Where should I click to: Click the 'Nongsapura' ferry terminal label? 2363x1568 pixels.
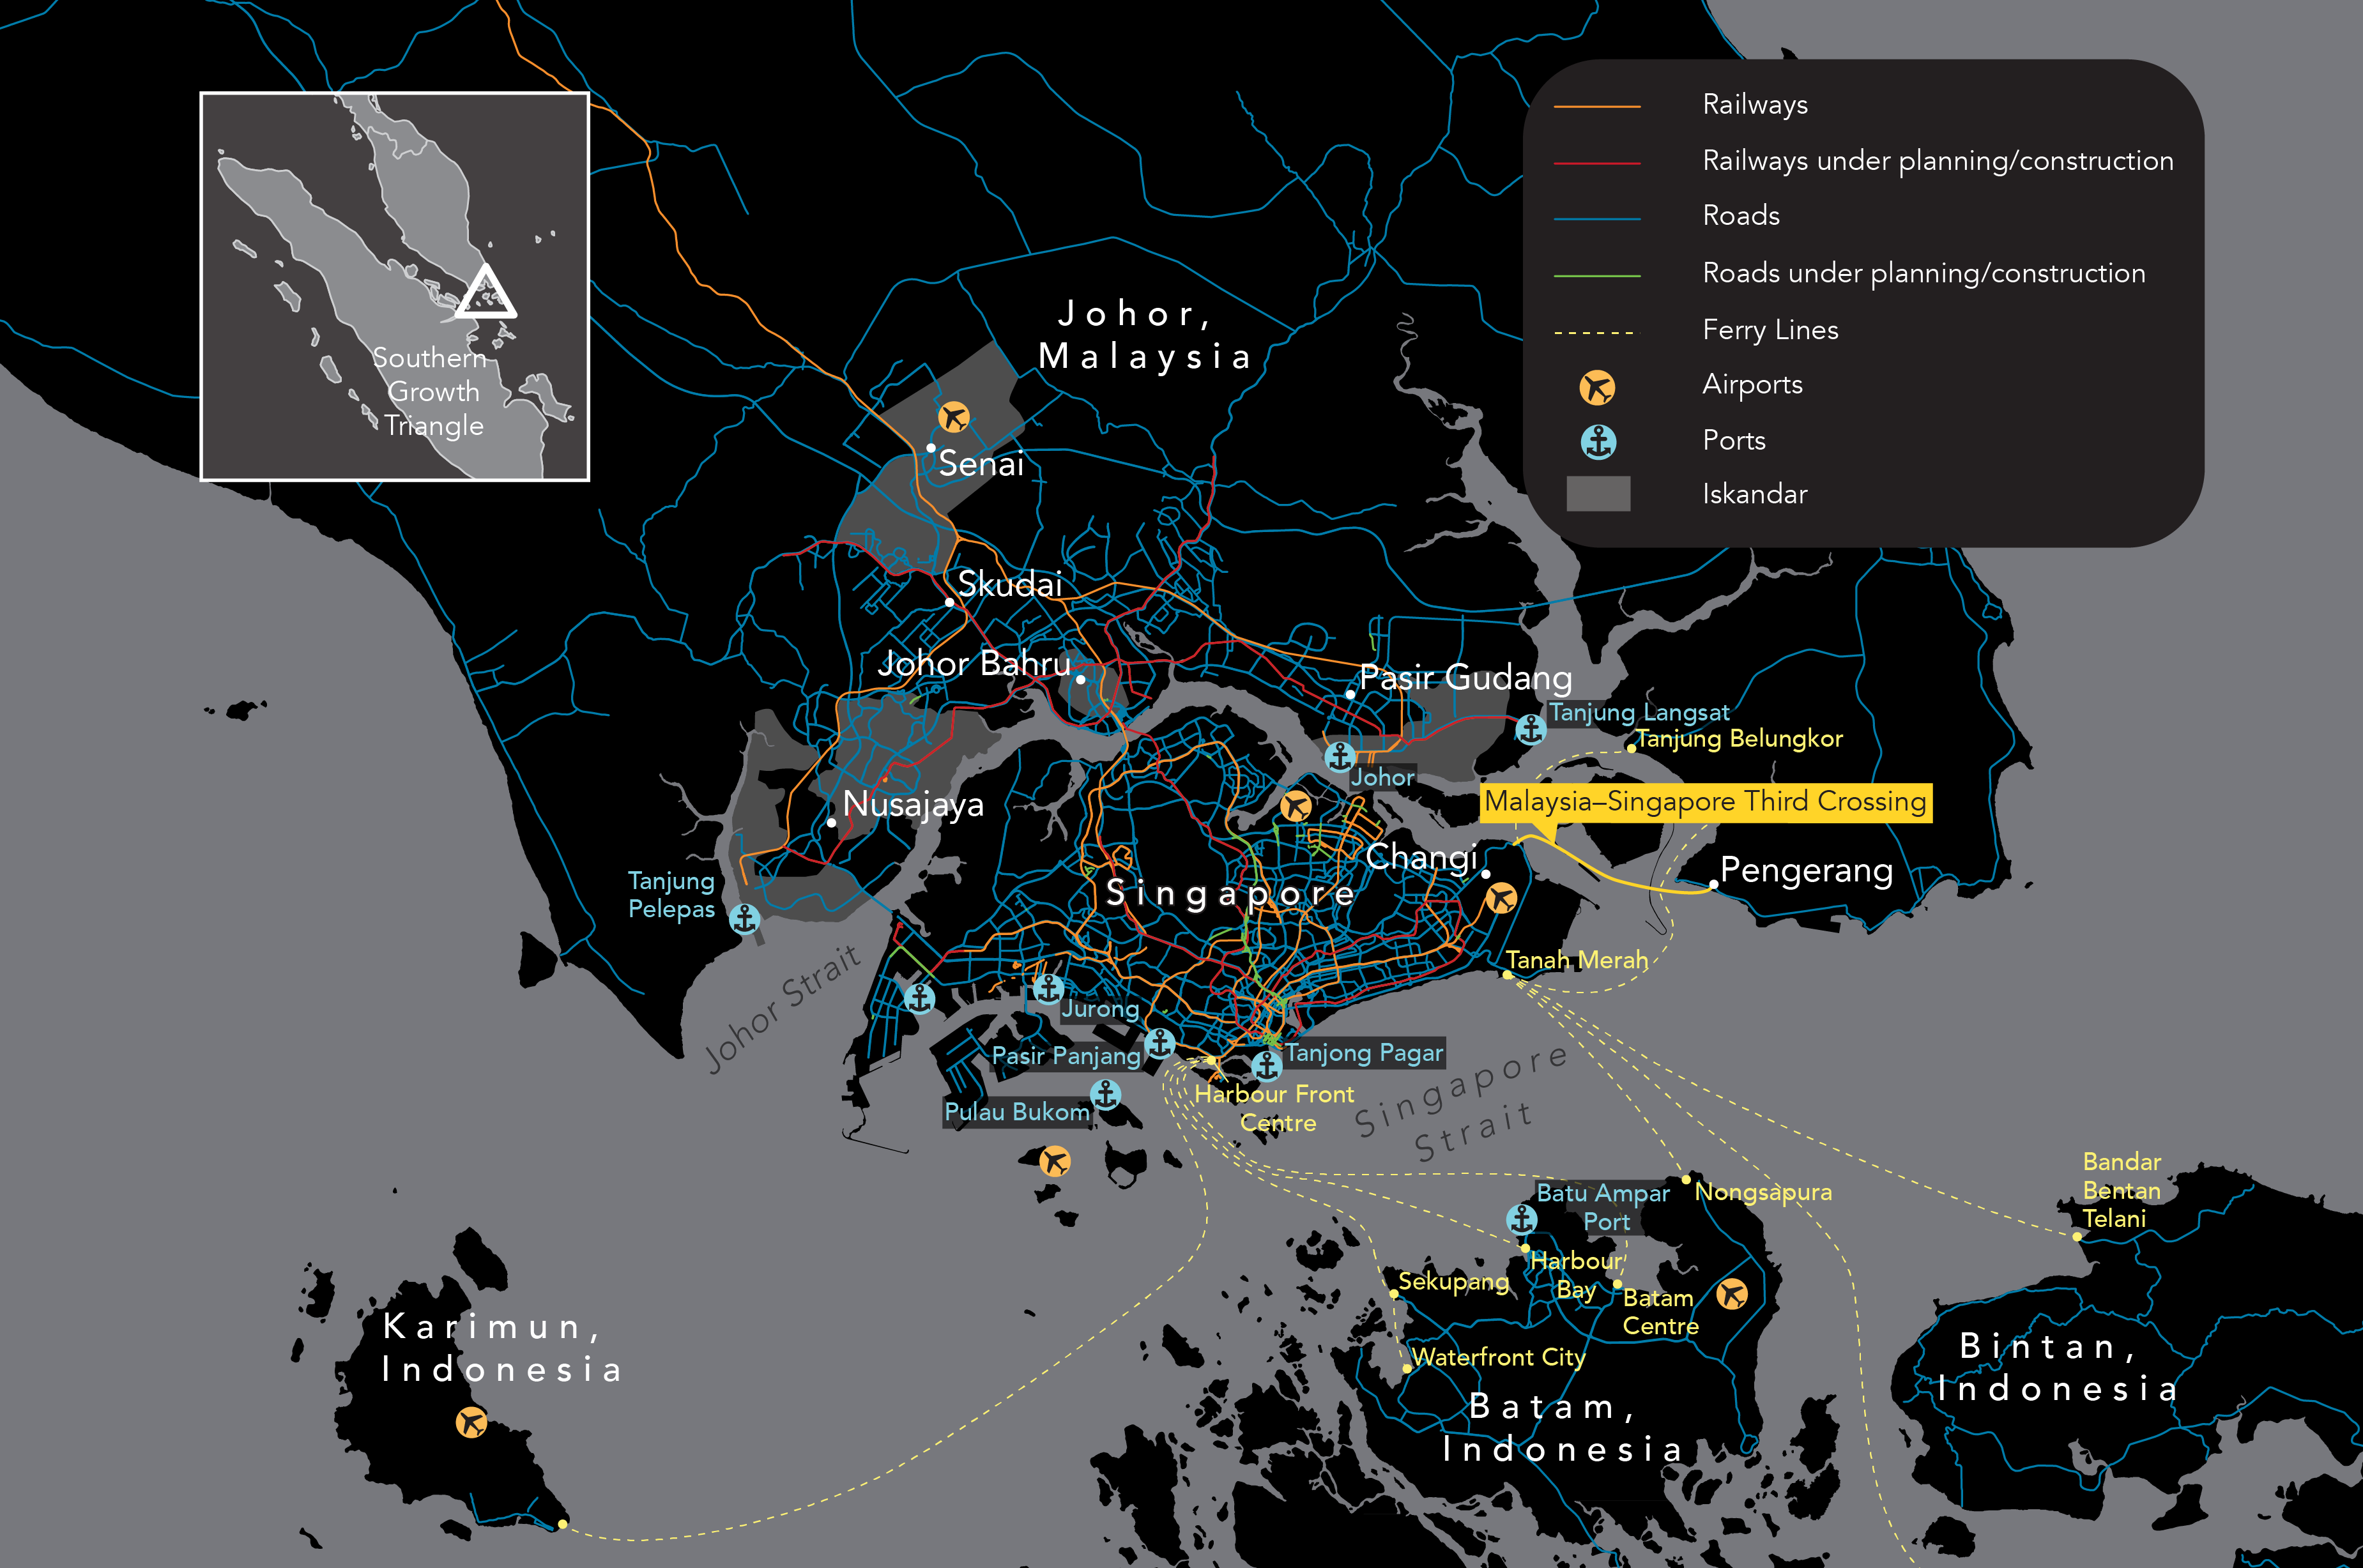pyautogui.click(x=1763, y=1192)
